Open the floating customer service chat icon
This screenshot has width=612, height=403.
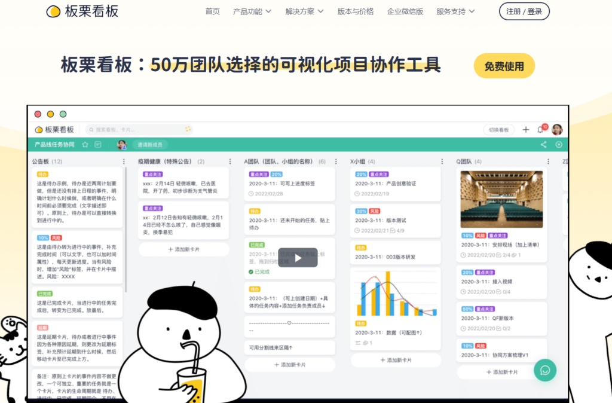point(544,370)
